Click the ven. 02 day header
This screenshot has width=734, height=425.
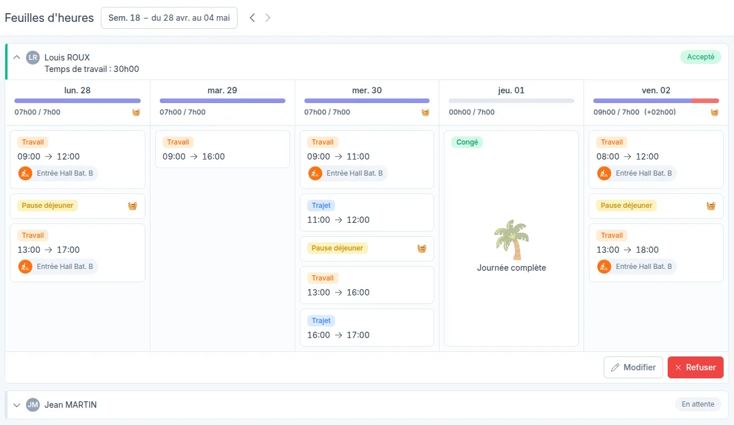click(656, 90)
